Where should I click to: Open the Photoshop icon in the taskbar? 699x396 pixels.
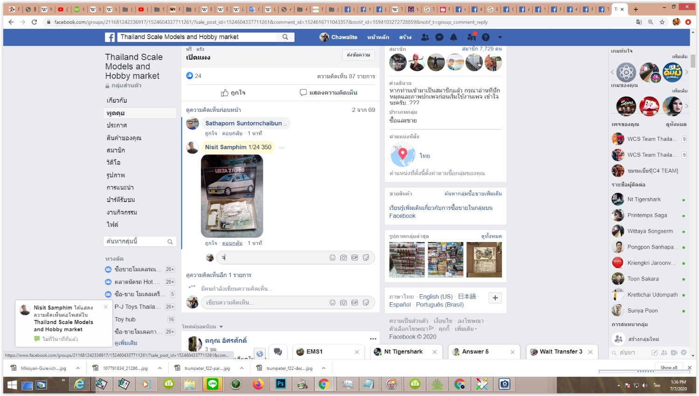pos(281,384)
